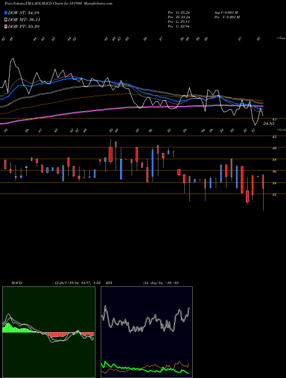Click the 42 price axis label
This screenshot has width=286, height=378.
click(274, 137)
